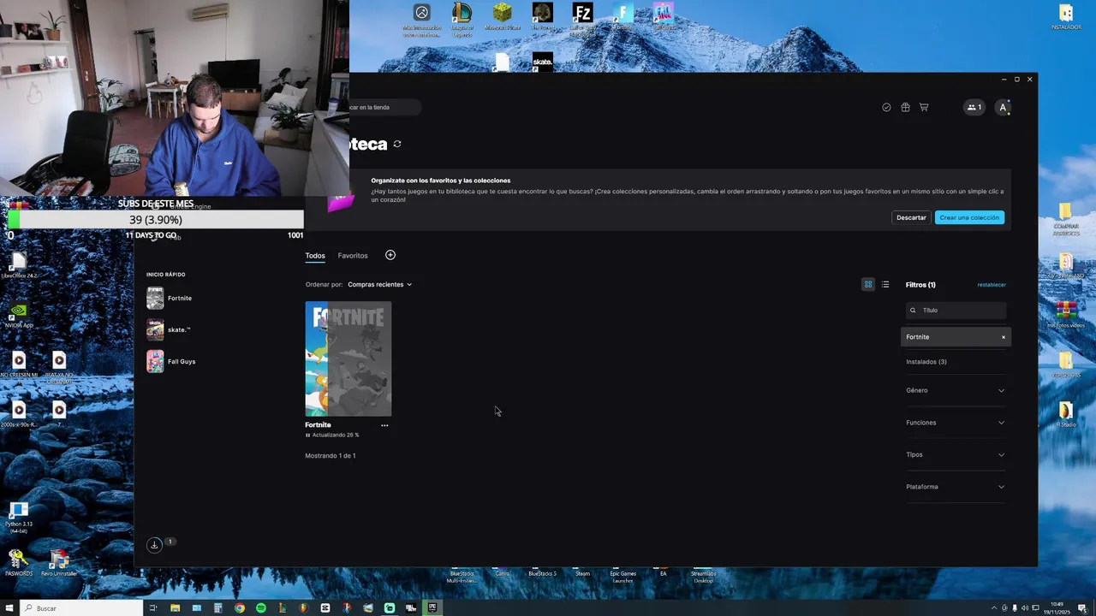This screenshot has width=1096, height=616.
Task: Open Steam desktop shortcut
Action: [582, 573]
